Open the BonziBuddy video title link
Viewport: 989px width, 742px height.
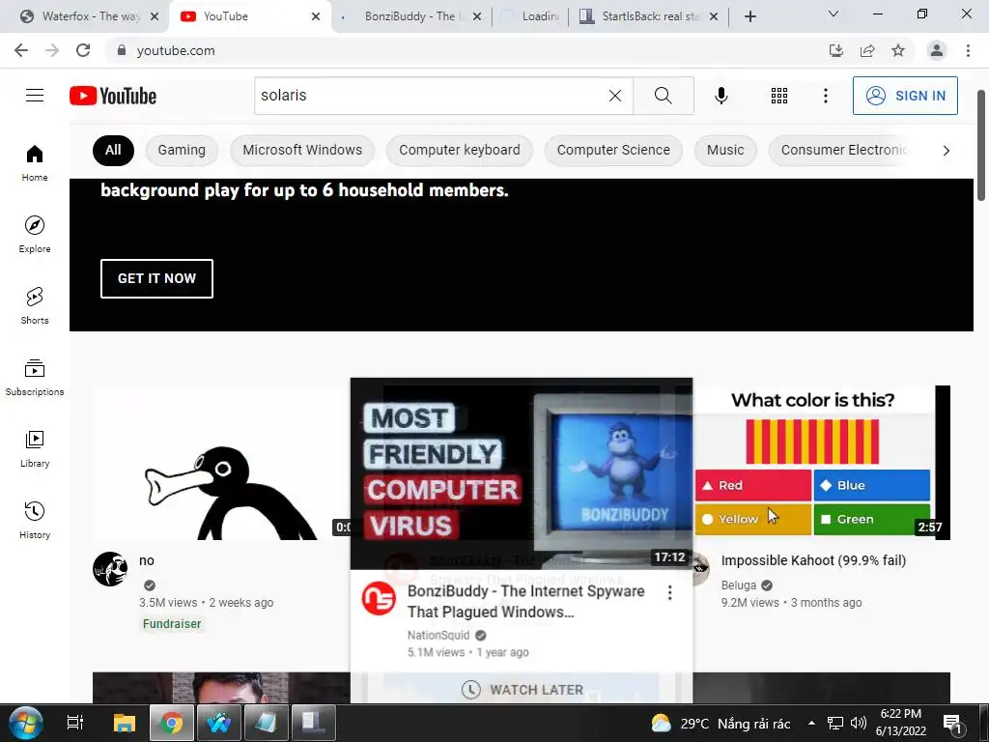[x=525, y=601]
